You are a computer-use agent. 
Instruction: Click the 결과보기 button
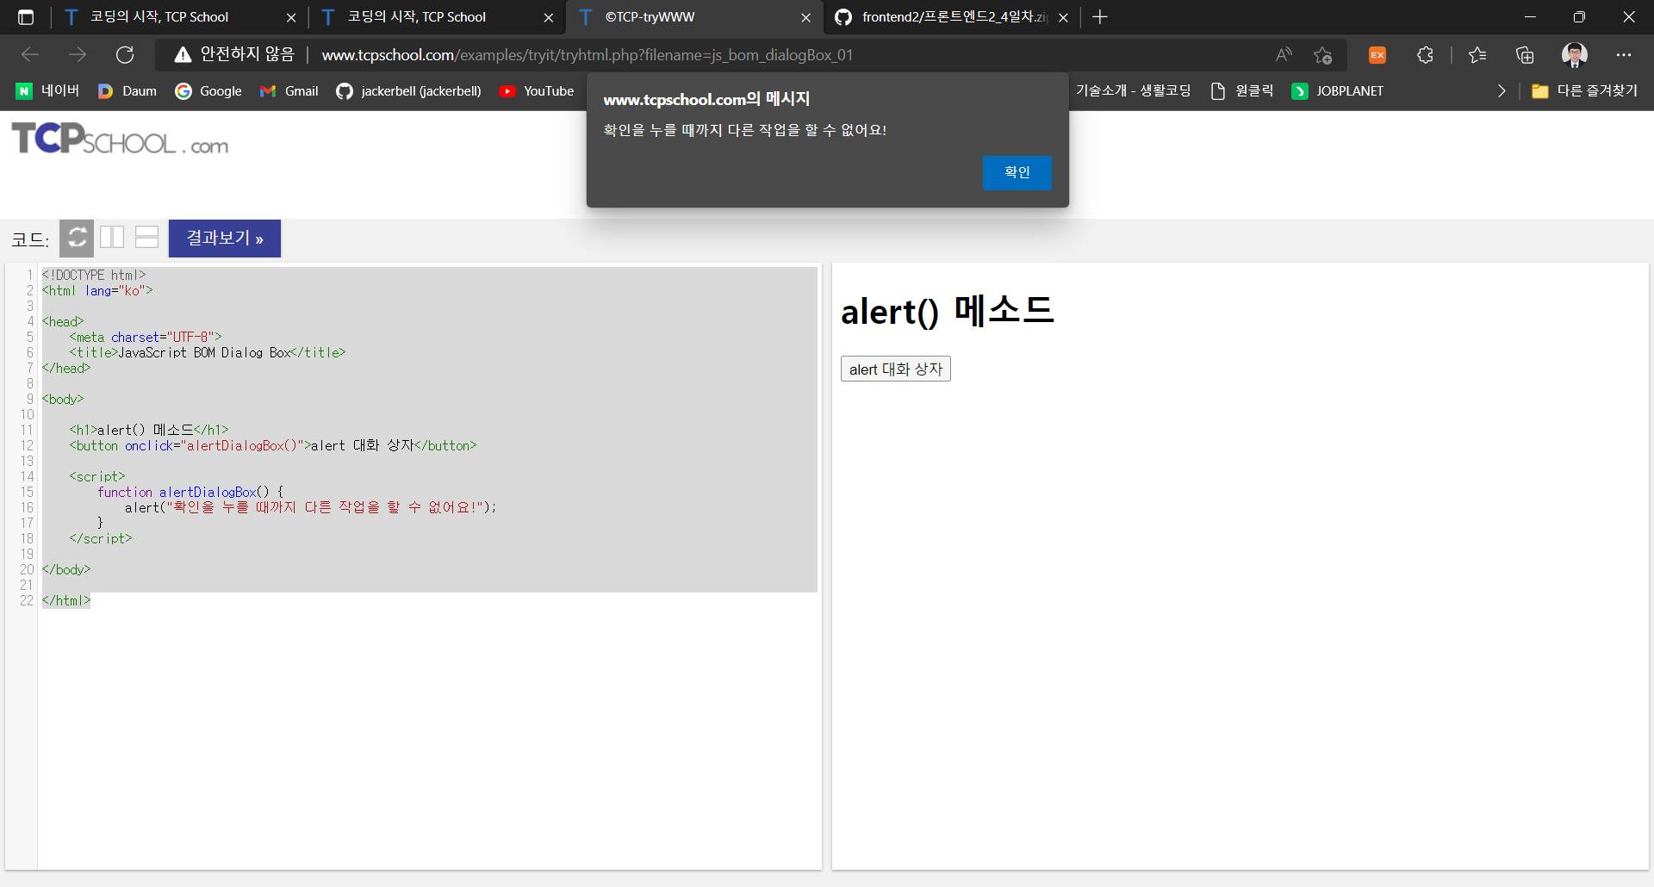click(x=225, y=239)
